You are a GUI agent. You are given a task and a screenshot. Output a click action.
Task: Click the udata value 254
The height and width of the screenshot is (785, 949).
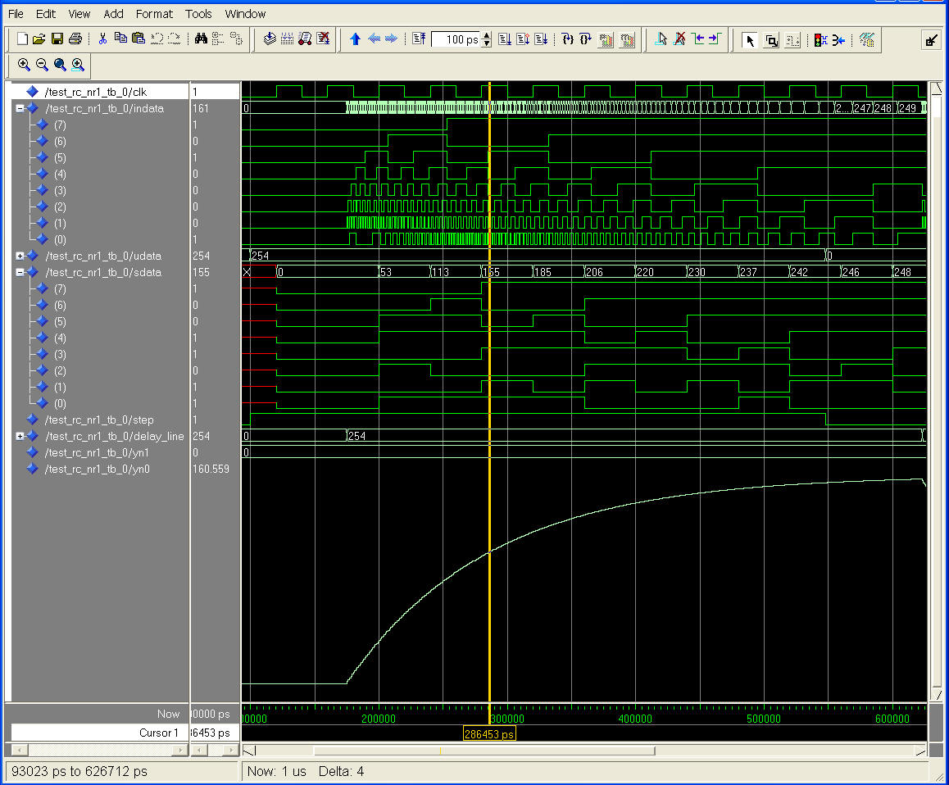click(x=201, y=256)
